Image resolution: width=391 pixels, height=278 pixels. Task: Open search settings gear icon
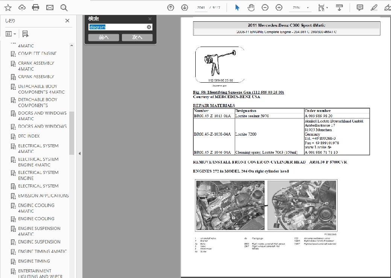click(149, 27)
